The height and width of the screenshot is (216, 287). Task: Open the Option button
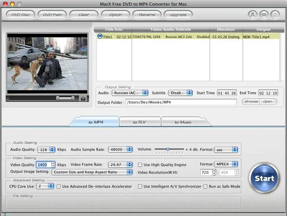pyautogui.click(x=116, y=15)
